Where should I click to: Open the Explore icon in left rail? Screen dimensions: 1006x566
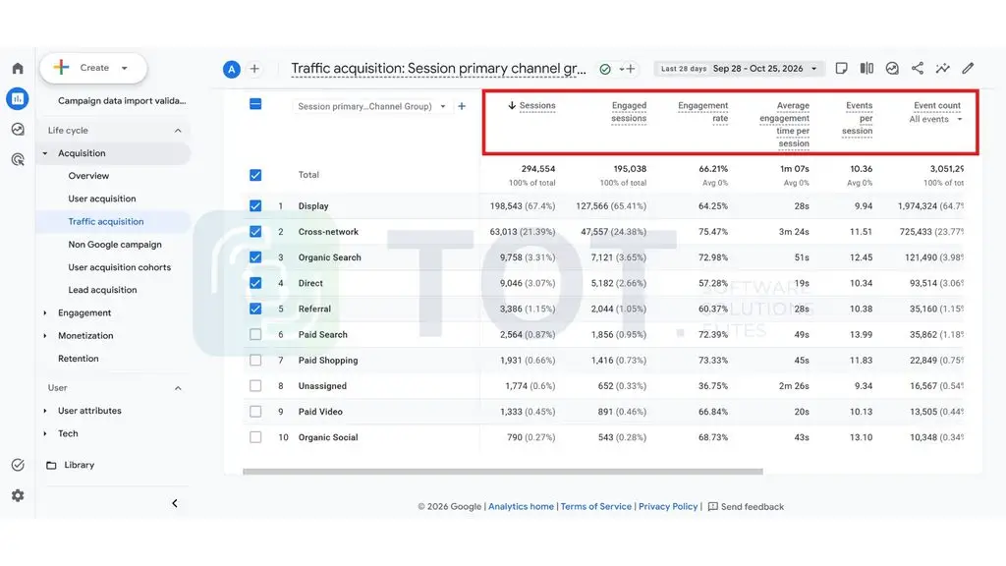18,129
